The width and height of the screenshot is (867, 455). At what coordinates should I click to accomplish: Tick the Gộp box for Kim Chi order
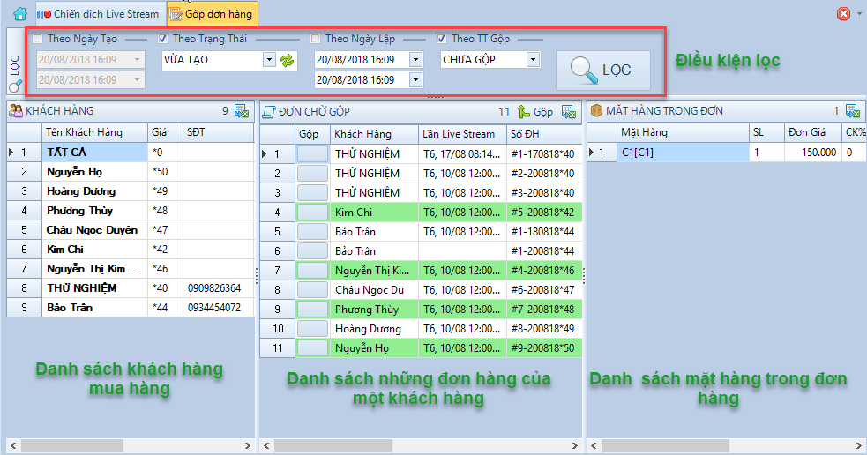pos(312,212)
